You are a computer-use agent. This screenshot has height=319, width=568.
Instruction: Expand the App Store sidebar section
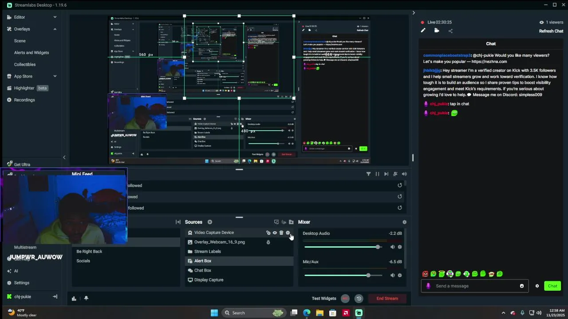click(x=55, y=76)
